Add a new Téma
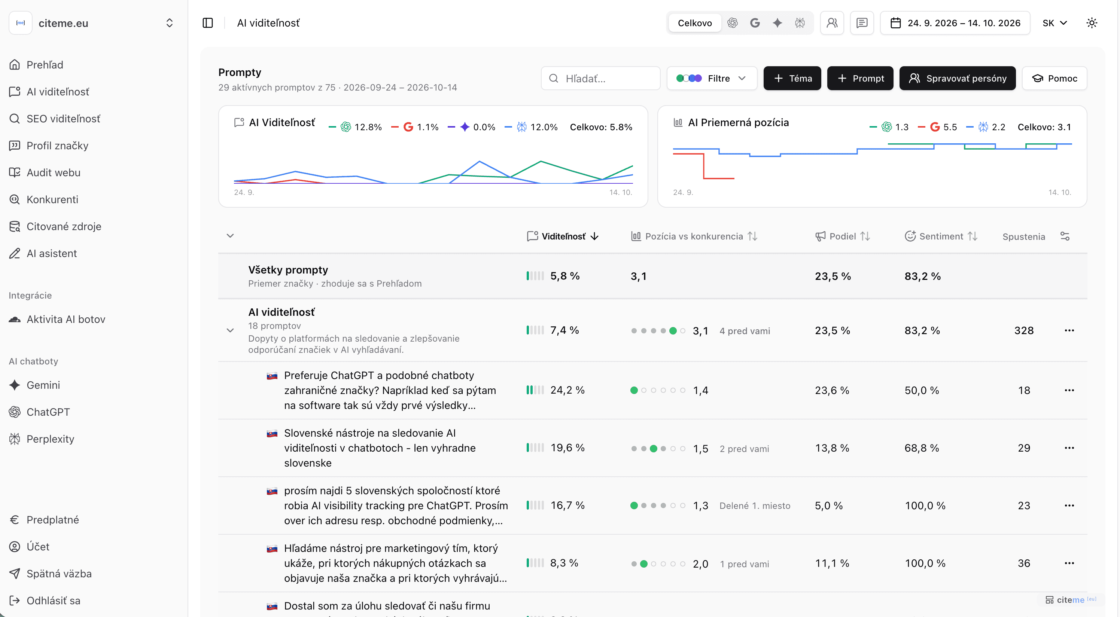Viewport: 1120px width, 617px height. (792, 78)
